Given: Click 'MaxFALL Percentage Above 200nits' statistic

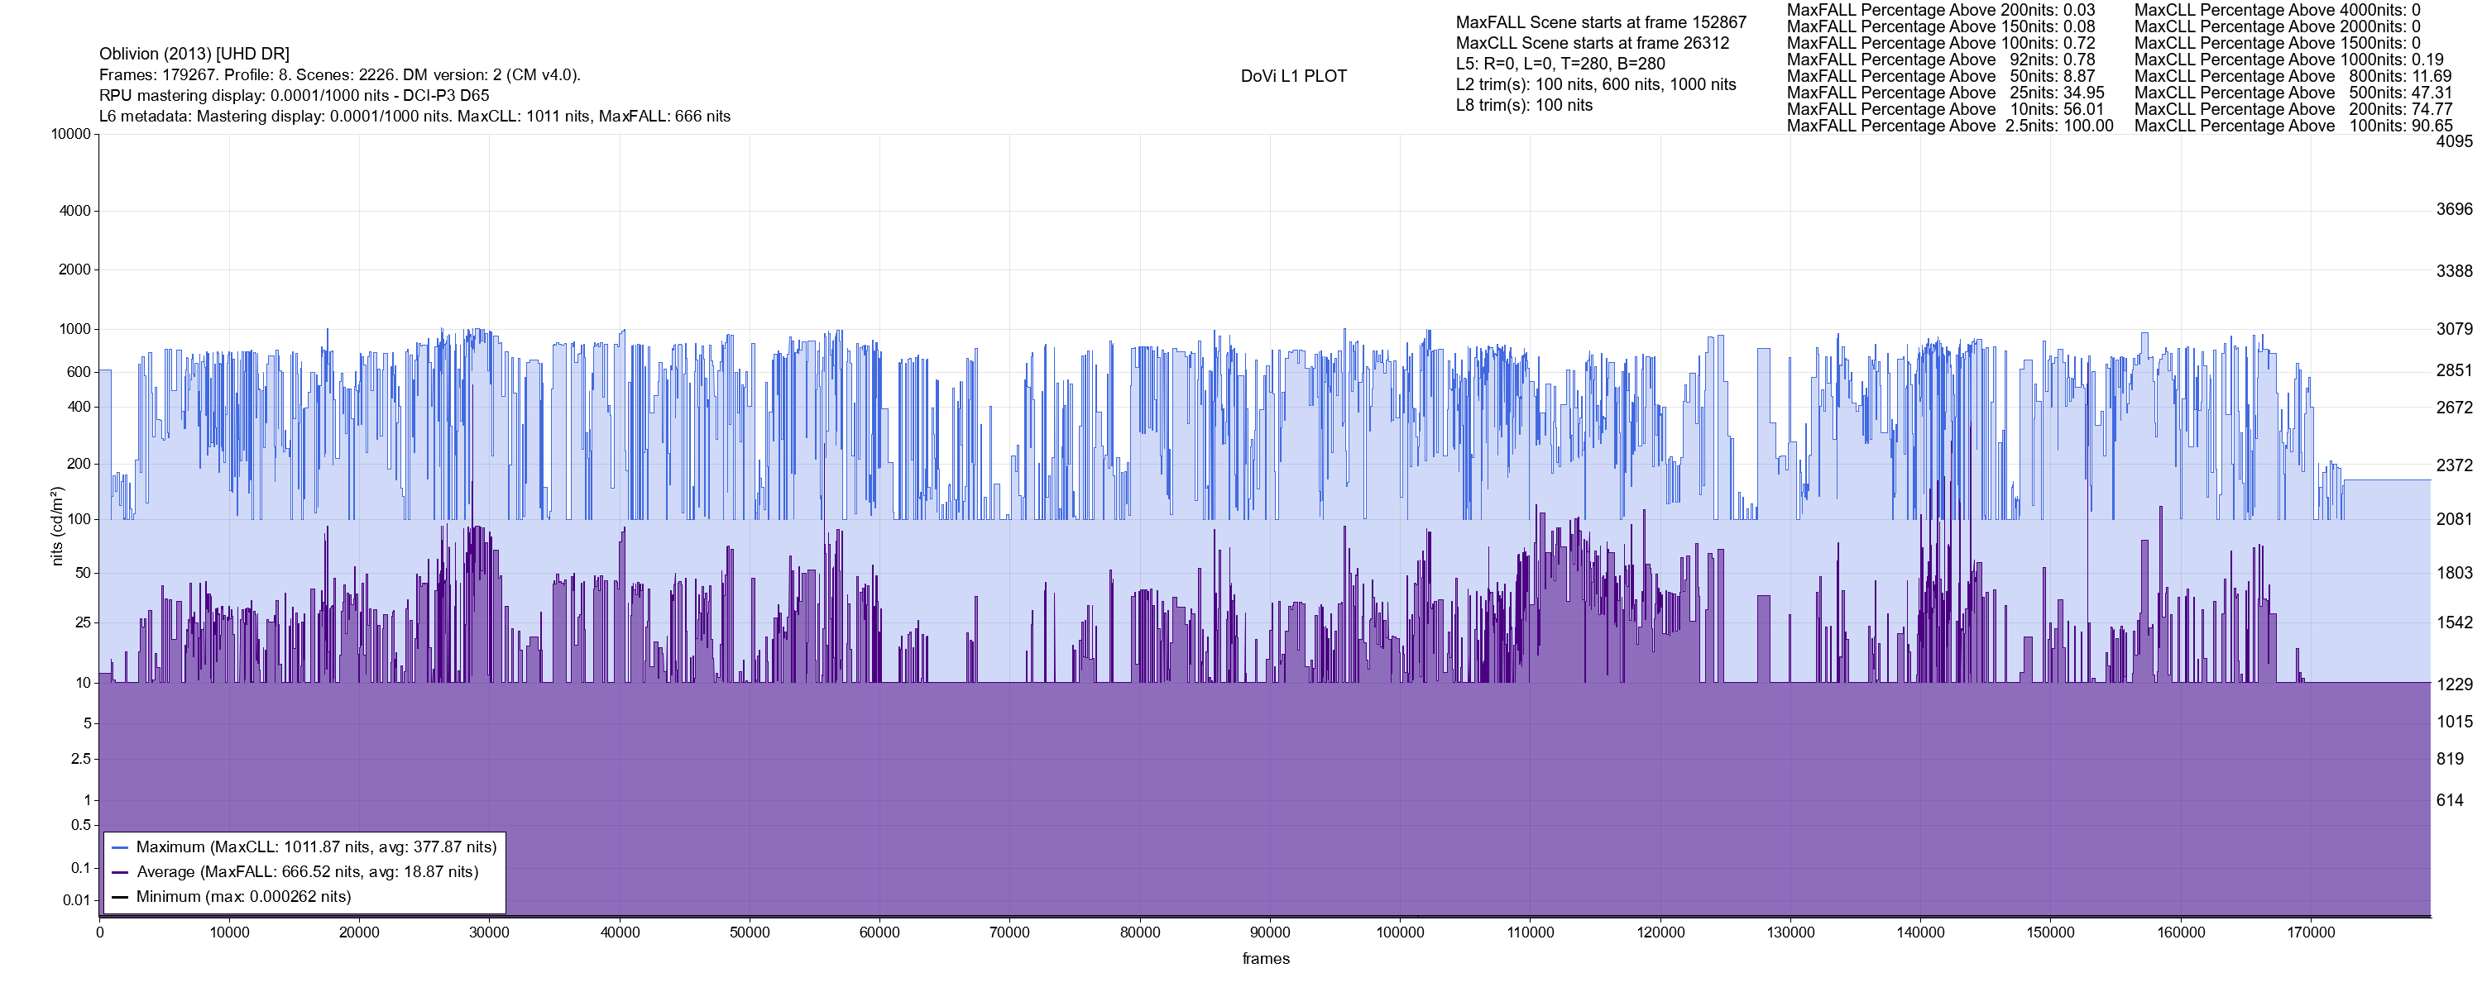Looking at the screenshot, I should (x=1940, y=10).
